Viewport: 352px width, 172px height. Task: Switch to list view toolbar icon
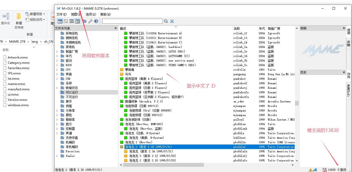coord(71,21)
